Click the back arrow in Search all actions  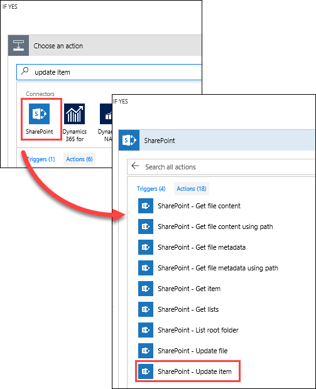pos(135,166)
